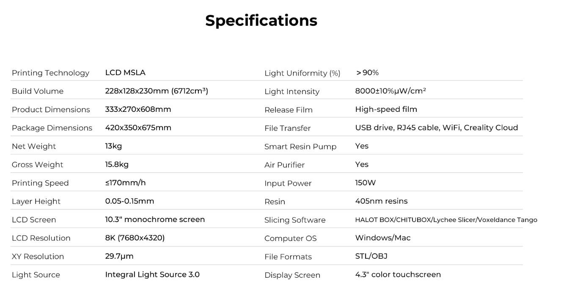Click the Build Volume value 228x128x230mm
This screenshot has height=295, width=580.
[157, 91]
